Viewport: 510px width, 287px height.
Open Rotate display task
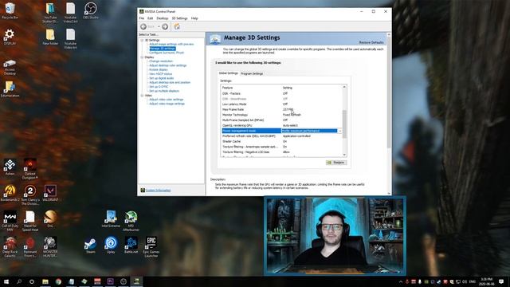pos(159,69)
